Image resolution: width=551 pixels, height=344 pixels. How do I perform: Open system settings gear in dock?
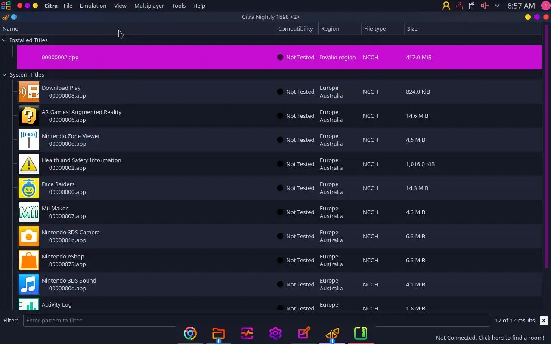coord(275,333)
